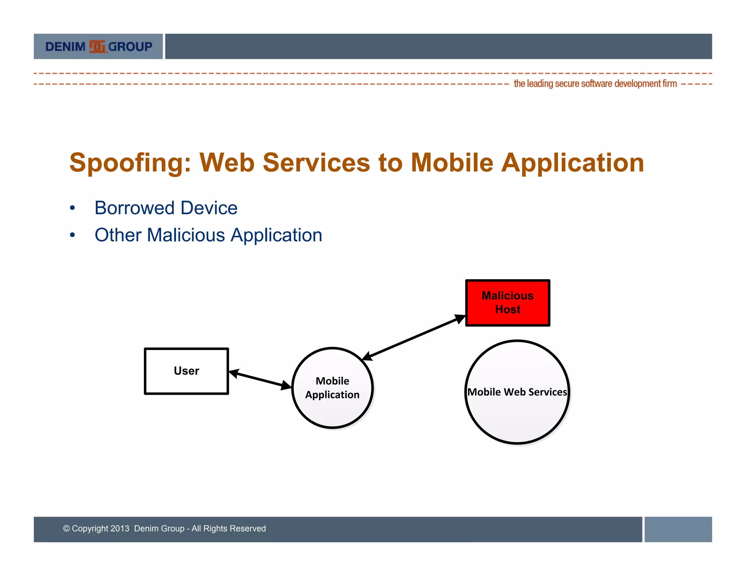Click arrow pointing to Malicious Host
This screenshot has height=576, width=746.
pyautogui.click(x=414, y=337)
